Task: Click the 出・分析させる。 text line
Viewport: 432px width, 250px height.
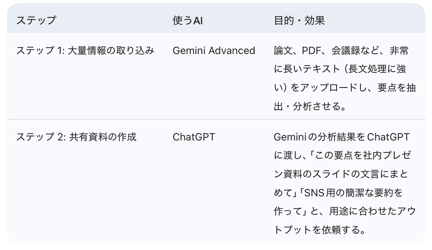Action: tap(310, 107)
